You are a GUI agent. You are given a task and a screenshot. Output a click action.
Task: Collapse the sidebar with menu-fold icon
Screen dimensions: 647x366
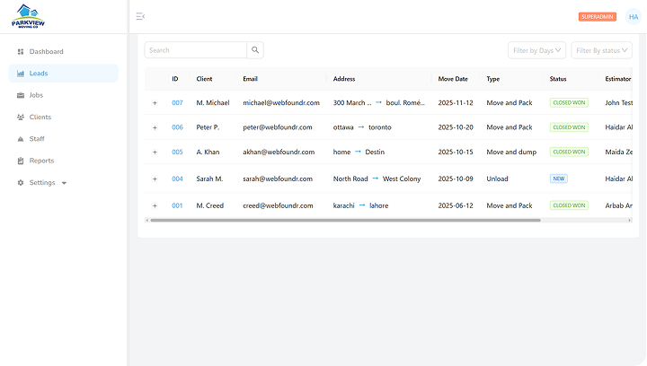click(x=140, y=16)
